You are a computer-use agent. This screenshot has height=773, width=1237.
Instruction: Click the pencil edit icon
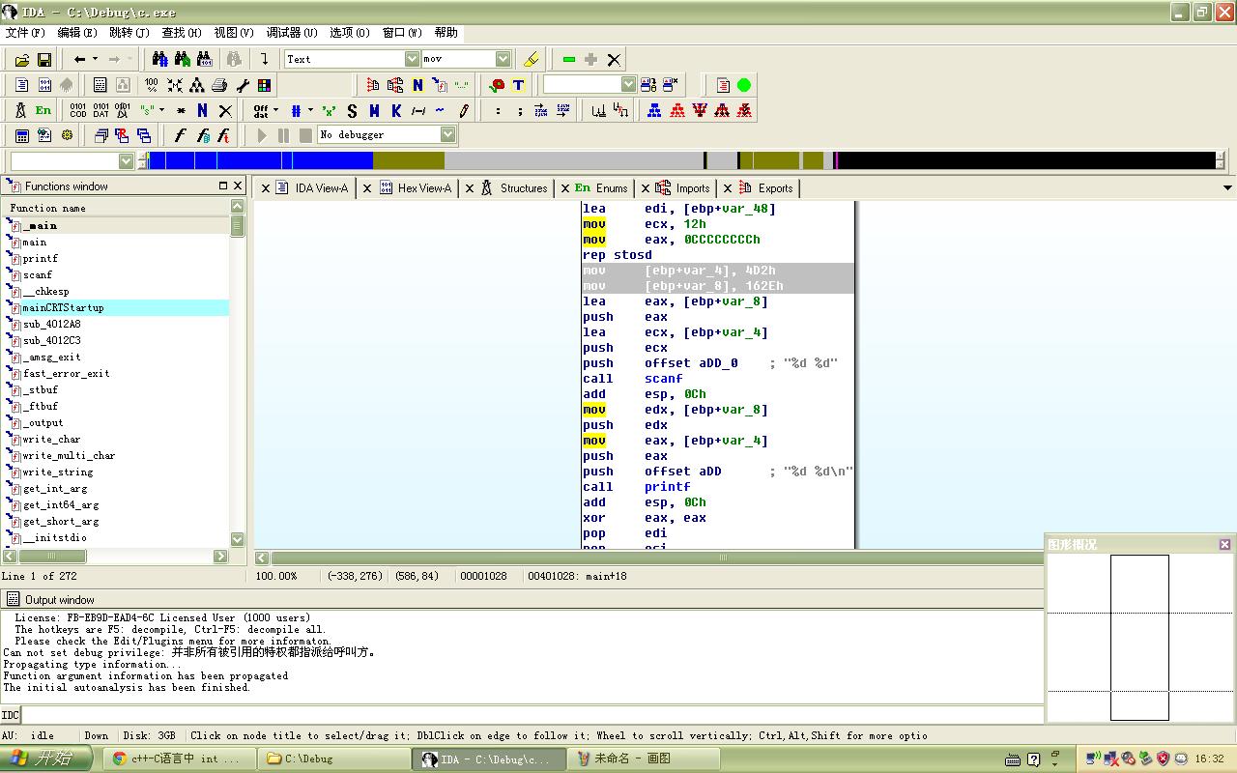(x=464, y=110)
